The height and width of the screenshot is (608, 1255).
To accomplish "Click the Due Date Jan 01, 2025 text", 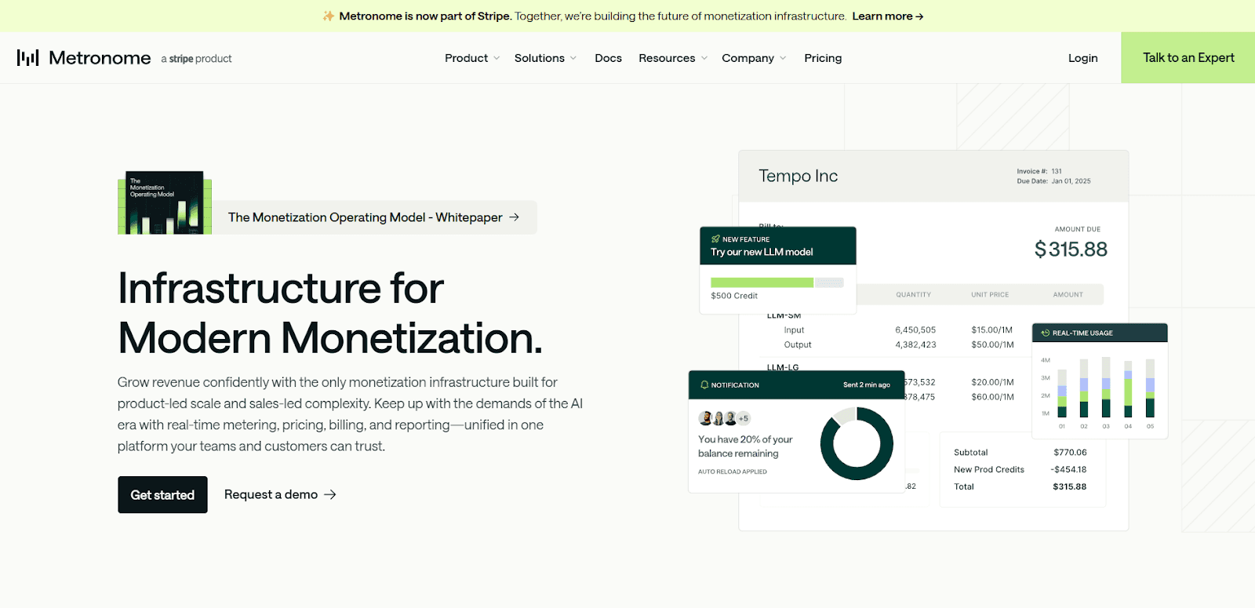I will click(x=1053, y=181).
